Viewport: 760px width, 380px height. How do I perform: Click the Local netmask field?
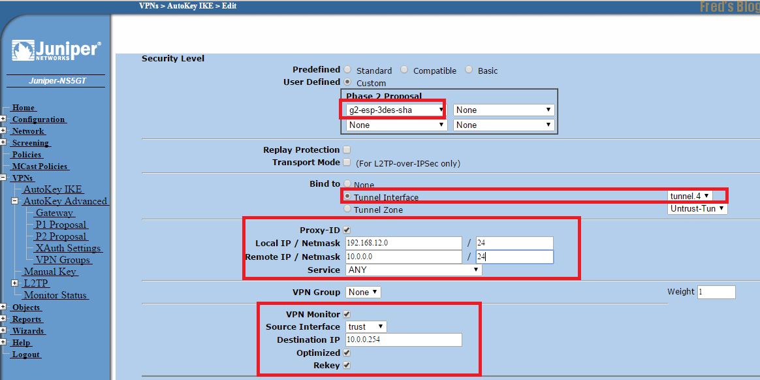click(515, 243)
